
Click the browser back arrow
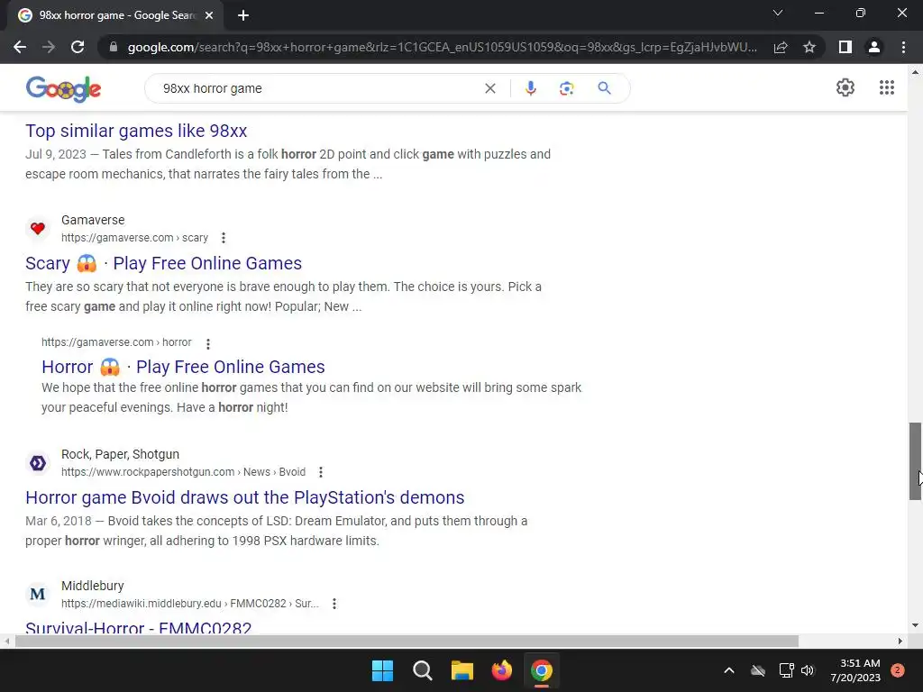coord(20,47)
